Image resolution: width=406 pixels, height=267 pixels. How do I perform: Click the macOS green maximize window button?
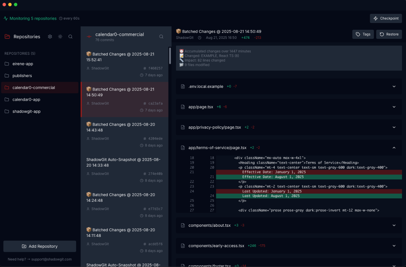point(16,5)
